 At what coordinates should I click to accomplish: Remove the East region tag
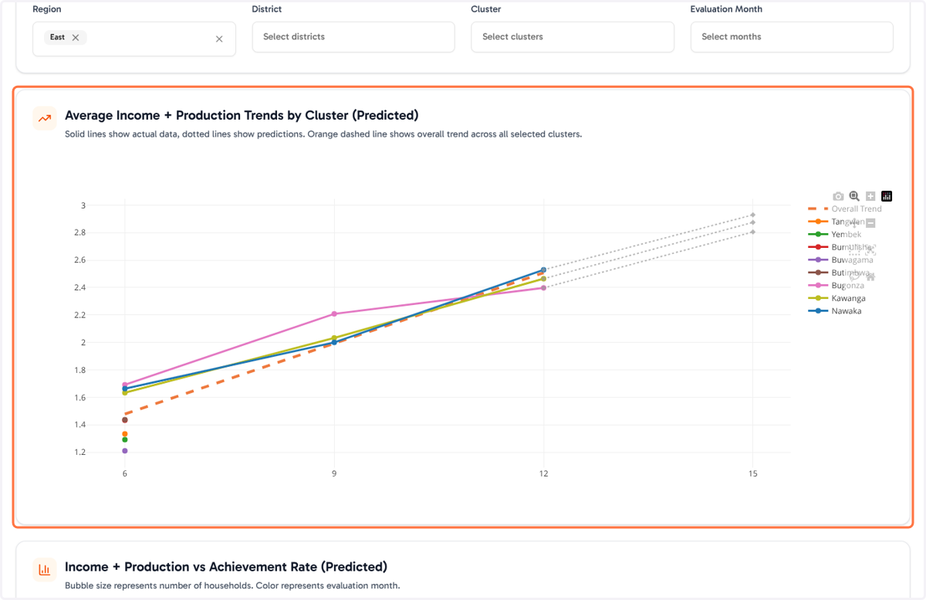click(76, 37)
